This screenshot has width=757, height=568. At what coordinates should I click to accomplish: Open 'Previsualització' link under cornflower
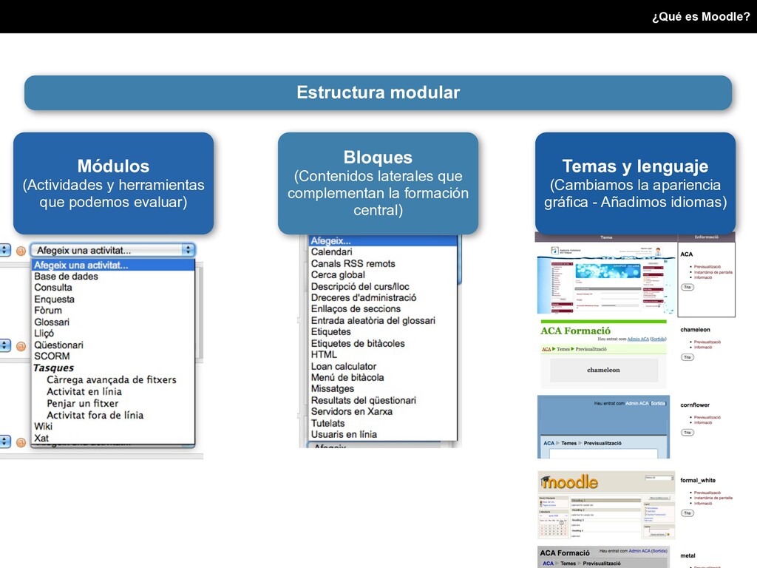[x=707, y=417]
